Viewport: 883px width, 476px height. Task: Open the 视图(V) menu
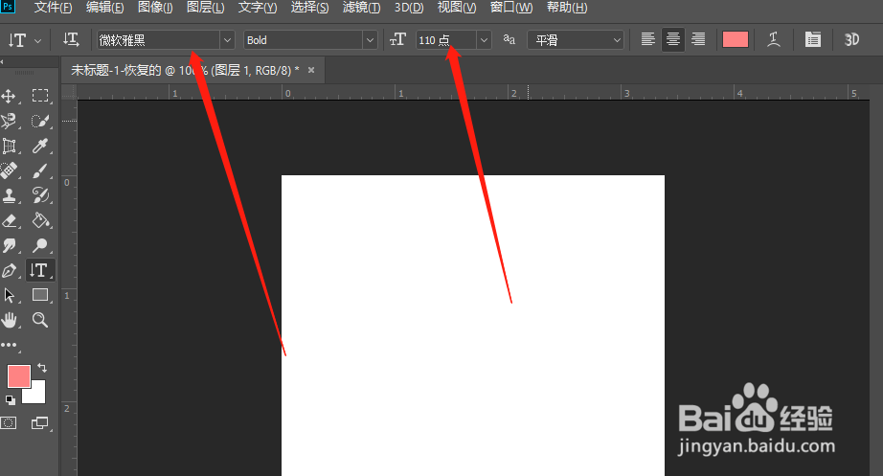click(457, 8)
